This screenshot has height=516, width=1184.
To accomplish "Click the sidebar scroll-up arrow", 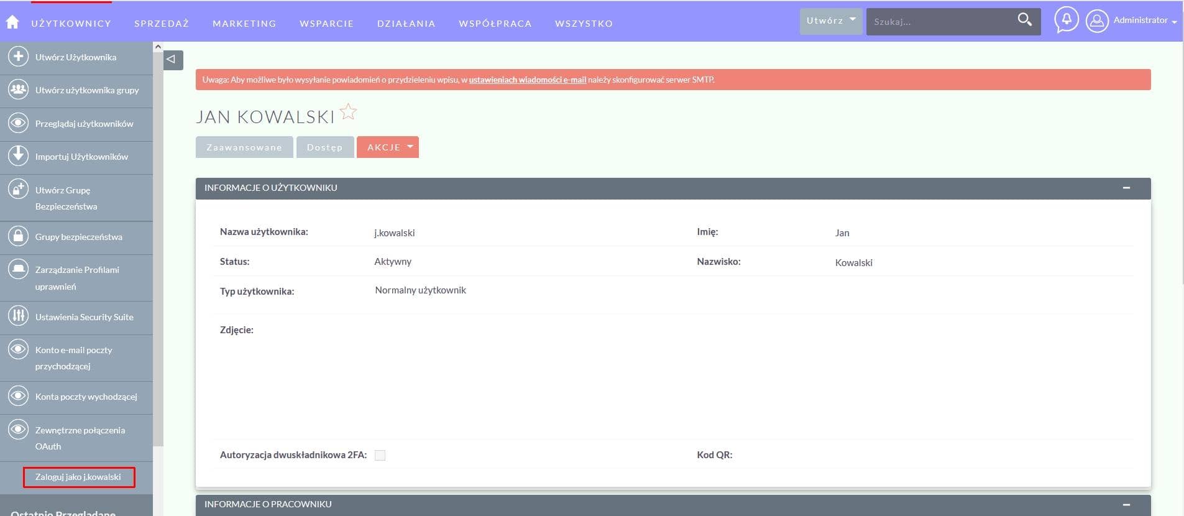I will [158, 47].
